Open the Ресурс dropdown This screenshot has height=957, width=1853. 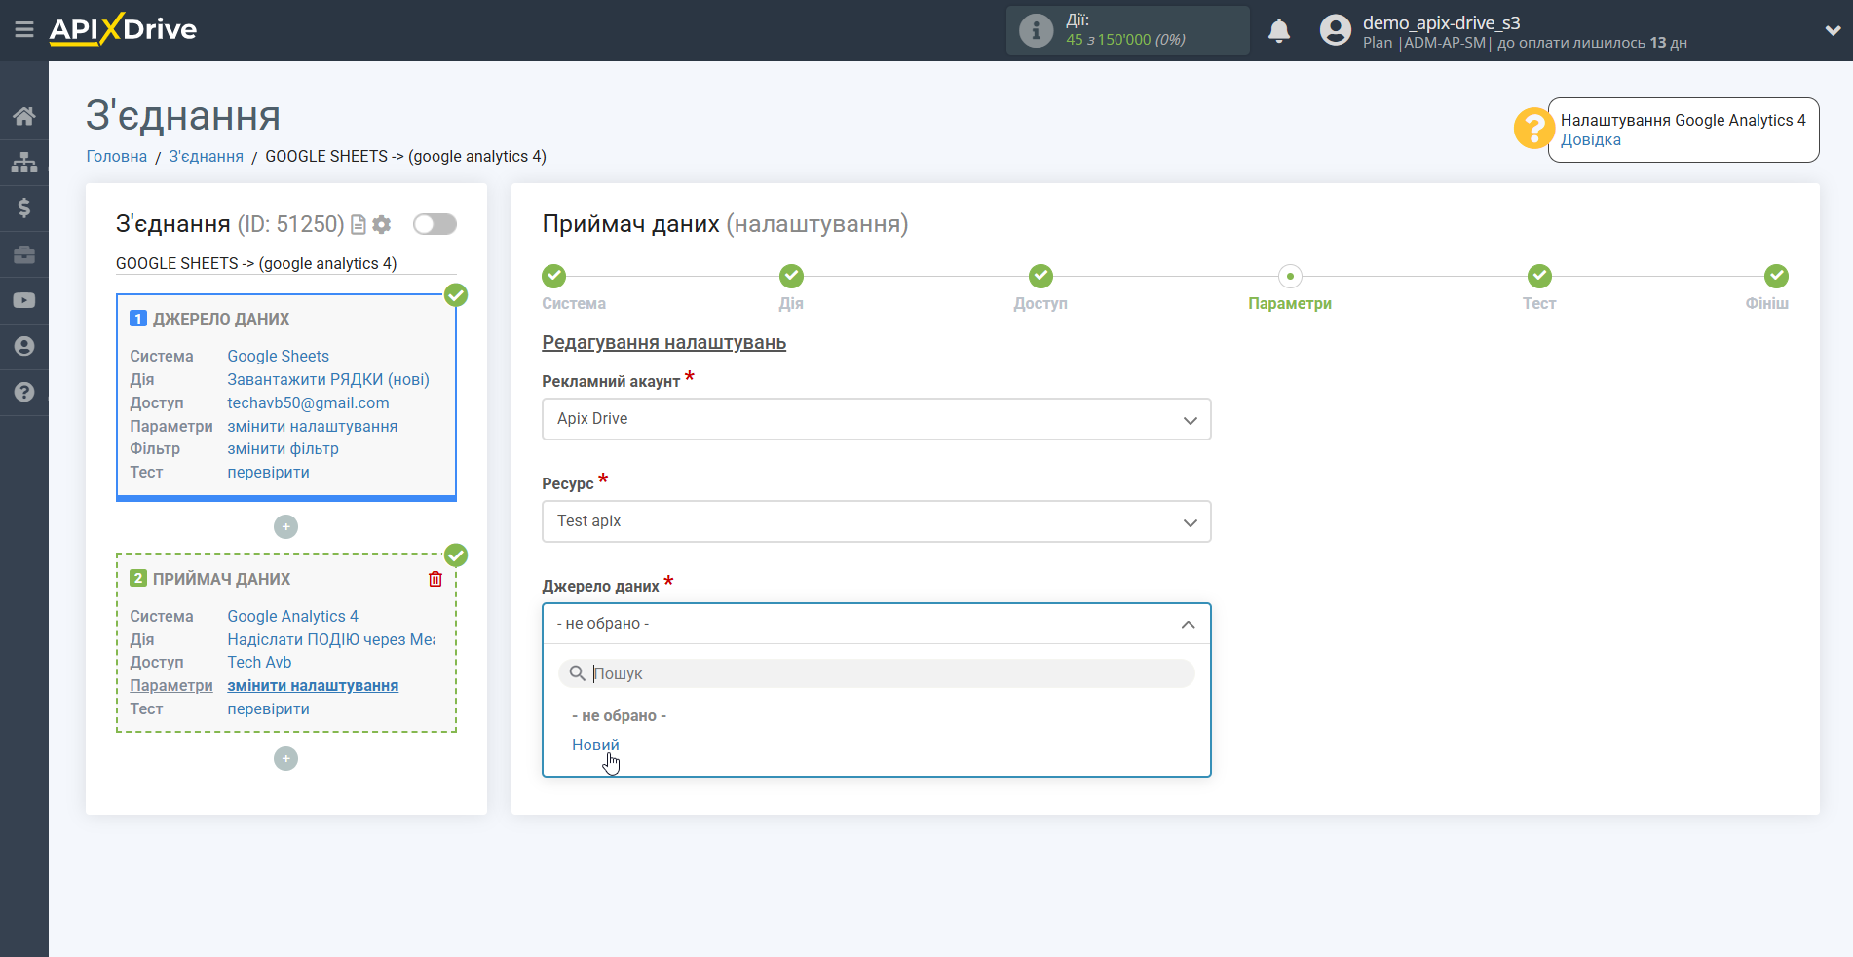coord(876,521)
